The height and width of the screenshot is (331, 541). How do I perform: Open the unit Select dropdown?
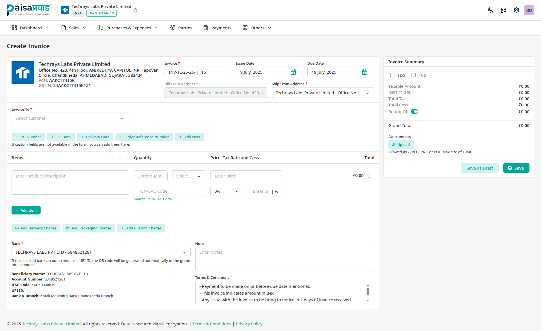click(x=189, y=176)
